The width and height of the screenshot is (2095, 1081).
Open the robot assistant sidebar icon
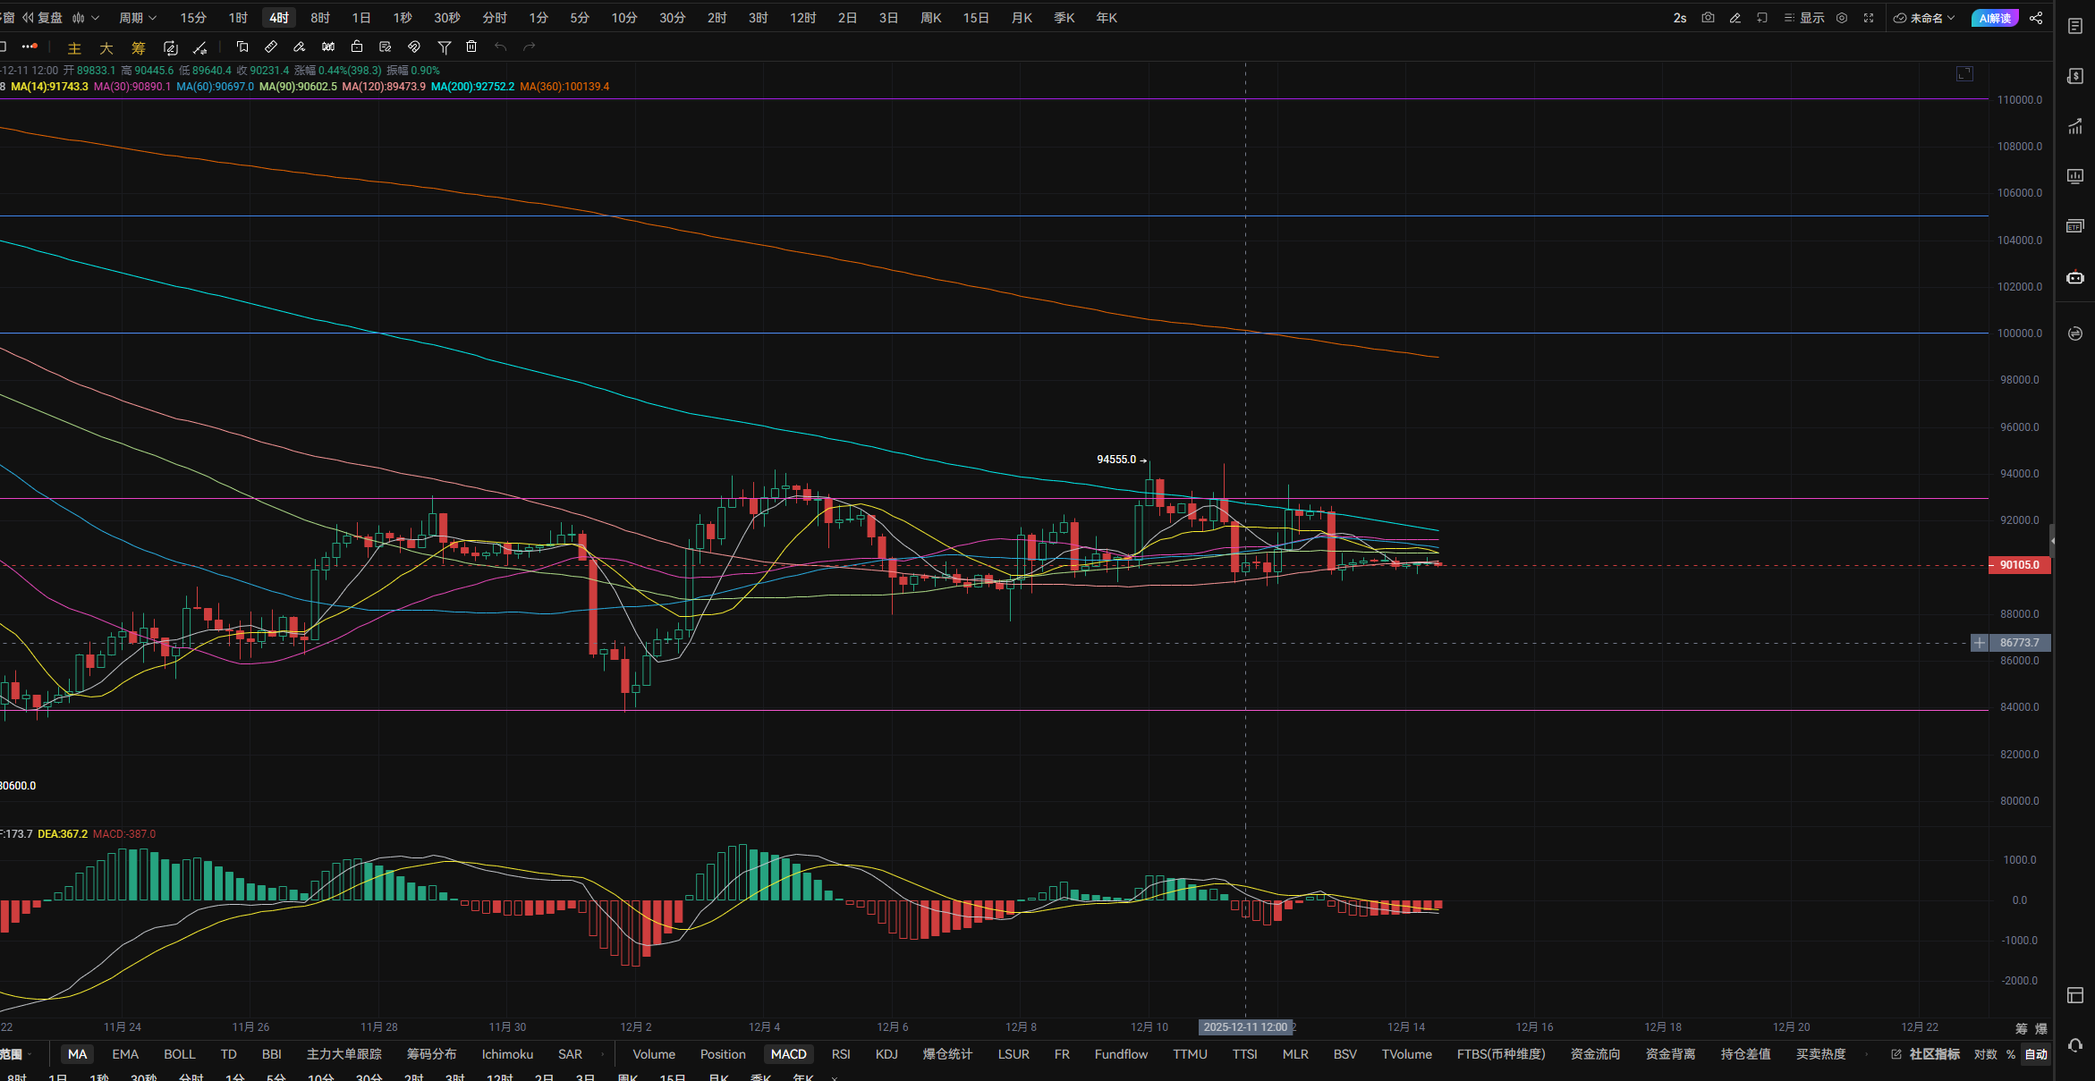click(2075, 278)
